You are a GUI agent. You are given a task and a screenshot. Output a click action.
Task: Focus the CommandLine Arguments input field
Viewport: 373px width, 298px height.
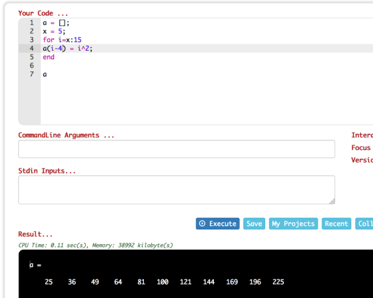click(177, 149)
